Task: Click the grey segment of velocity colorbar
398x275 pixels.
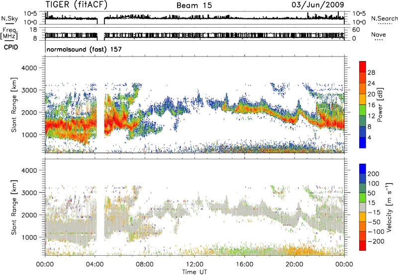Action: 363,207
